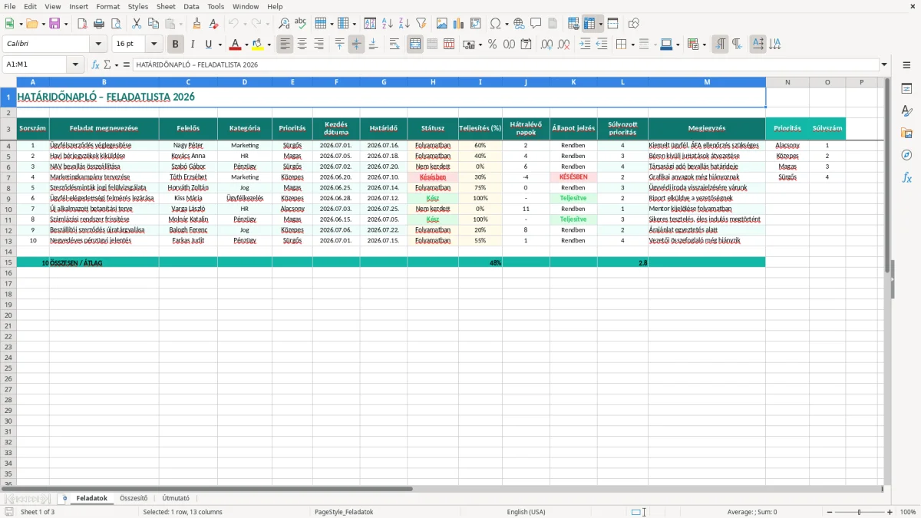Click Split Window icon

[613, 24]
